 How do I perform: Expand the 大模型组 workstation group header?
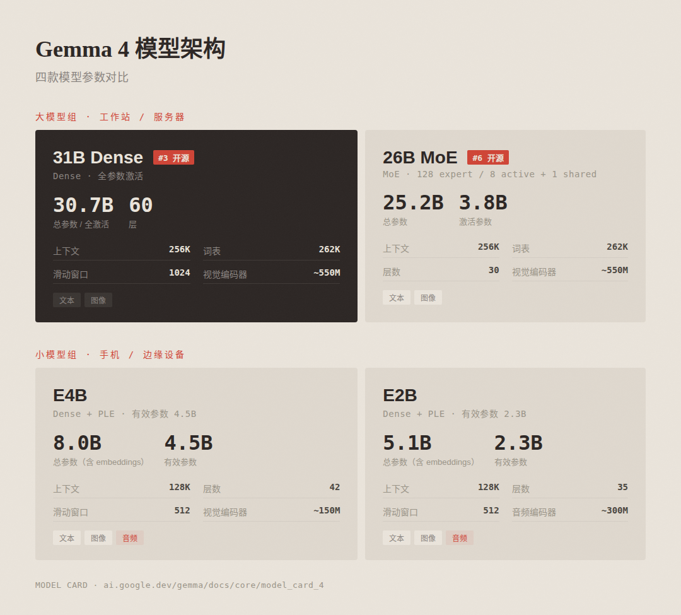pyautogui.click(x=109, y=117)
